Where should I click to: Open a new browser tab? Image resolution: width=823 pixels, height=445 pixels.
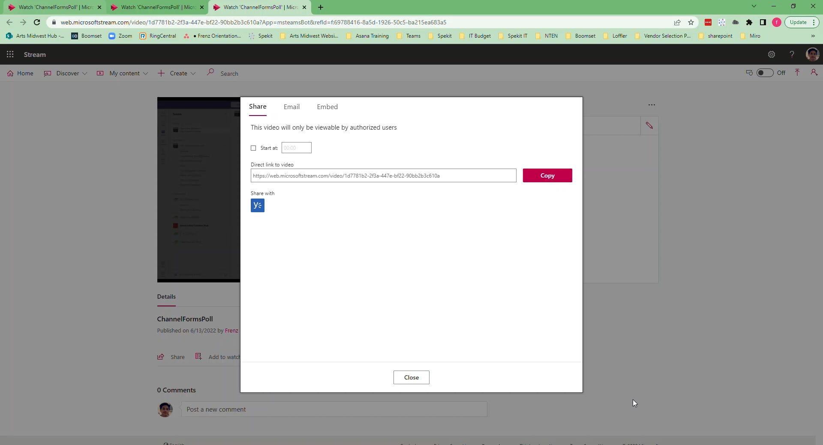321,7
